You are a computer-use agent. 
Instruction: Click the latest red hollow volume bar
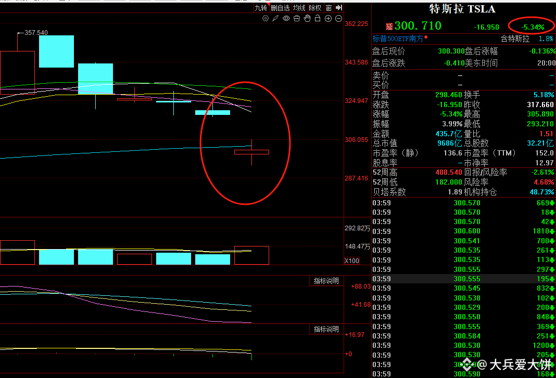point(252,255)
